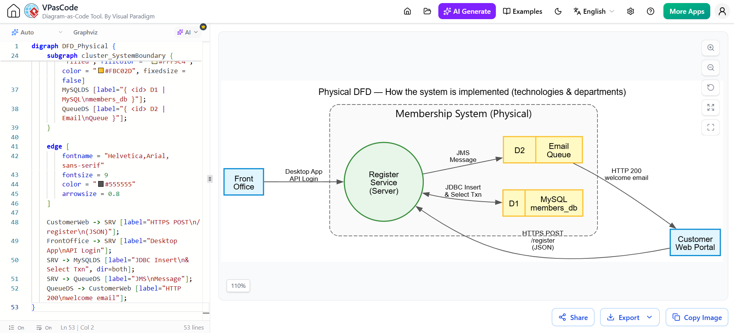Click the sticky line 'subgraph cluster_SystemBoundary'
734x333 pixels.
coord(110,55)
